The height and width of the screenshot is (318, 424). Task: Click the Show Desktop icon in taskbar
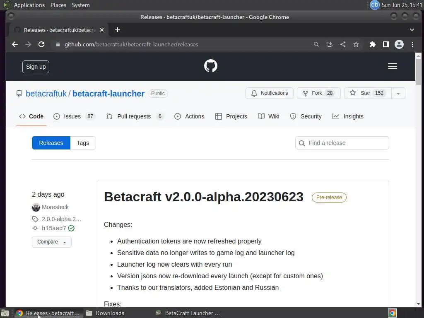coord(5,313)
